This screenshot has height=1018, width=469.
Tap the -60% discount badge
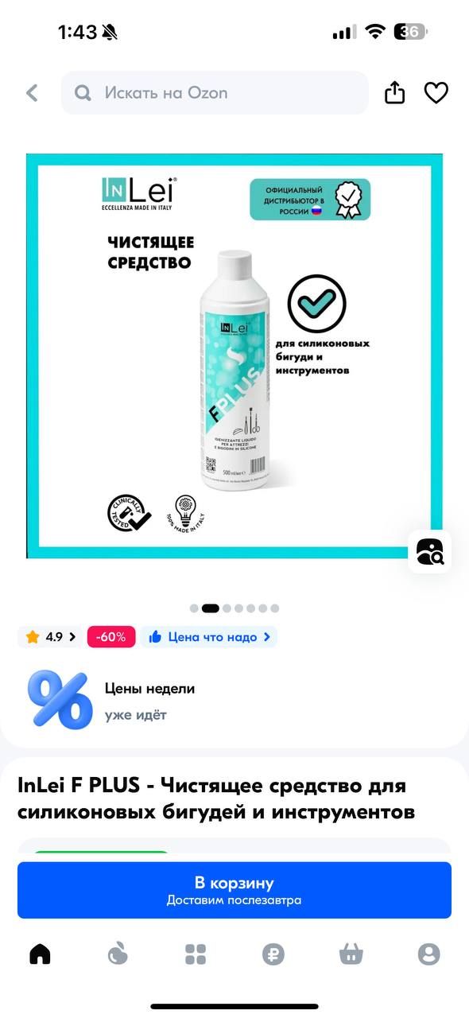click(111, 637)
